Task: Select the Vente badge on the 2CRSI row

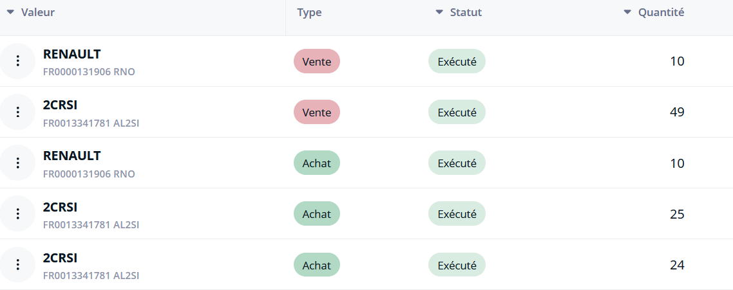Action: (x=316, y=112)
